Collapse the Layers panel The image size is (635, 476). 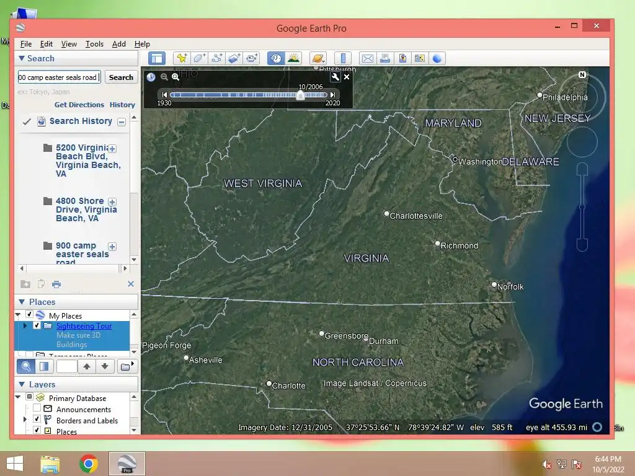coord(22,384)
